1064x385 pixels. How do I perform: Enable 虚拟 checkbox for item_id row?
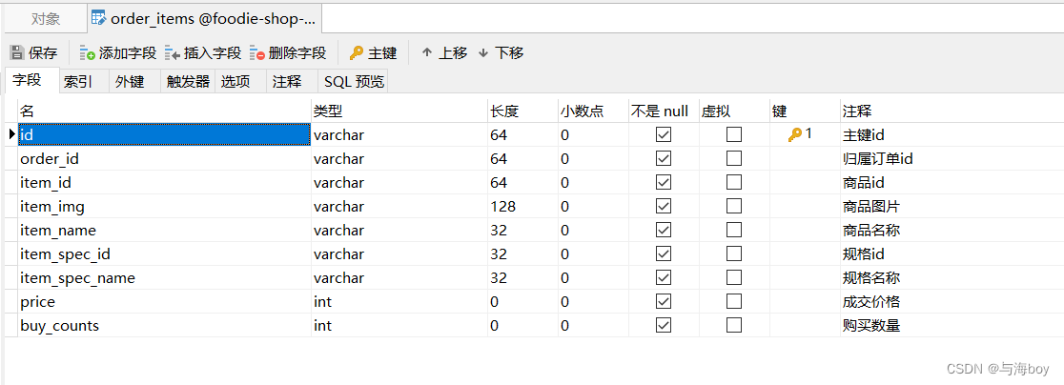733,182
